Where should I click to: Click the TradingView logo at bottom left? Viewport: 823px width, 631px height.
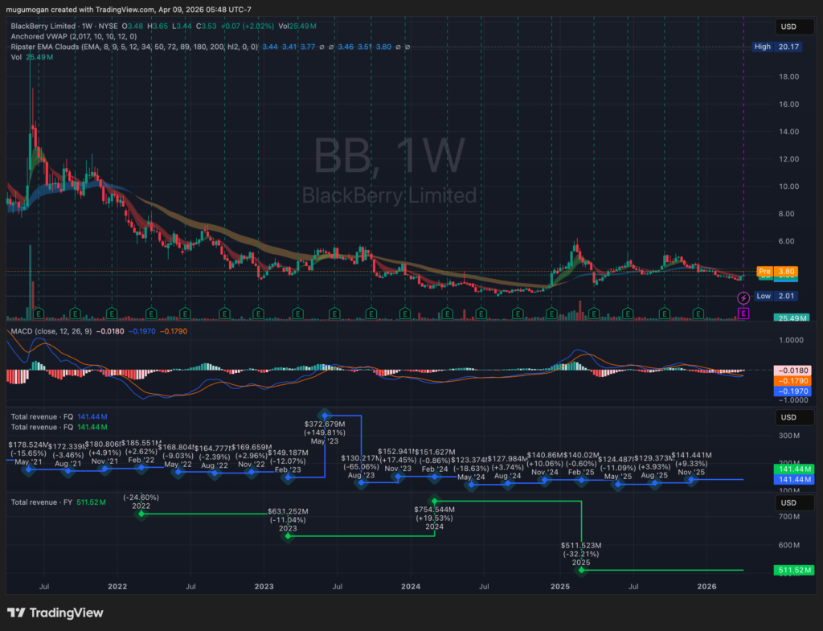[55, 613]
